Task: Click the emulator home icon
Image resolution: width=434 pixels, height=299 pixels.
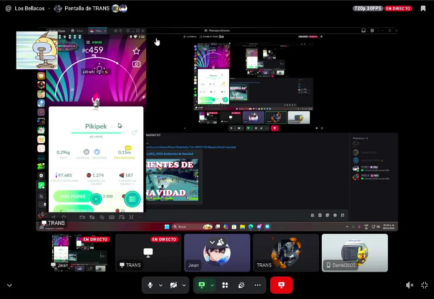Action: [64, 217]
